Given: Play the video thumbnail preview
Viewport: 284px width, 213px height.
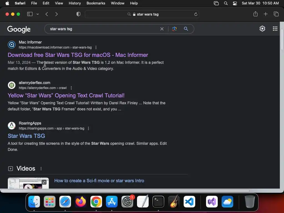Looking at the screenshot, I should click(x=28, y=183).
